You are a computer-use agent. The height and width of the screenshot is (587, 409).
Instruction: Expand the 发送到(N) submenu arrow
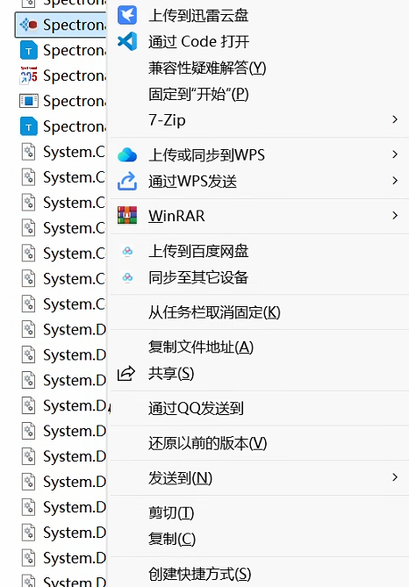(x=394, y=477)
